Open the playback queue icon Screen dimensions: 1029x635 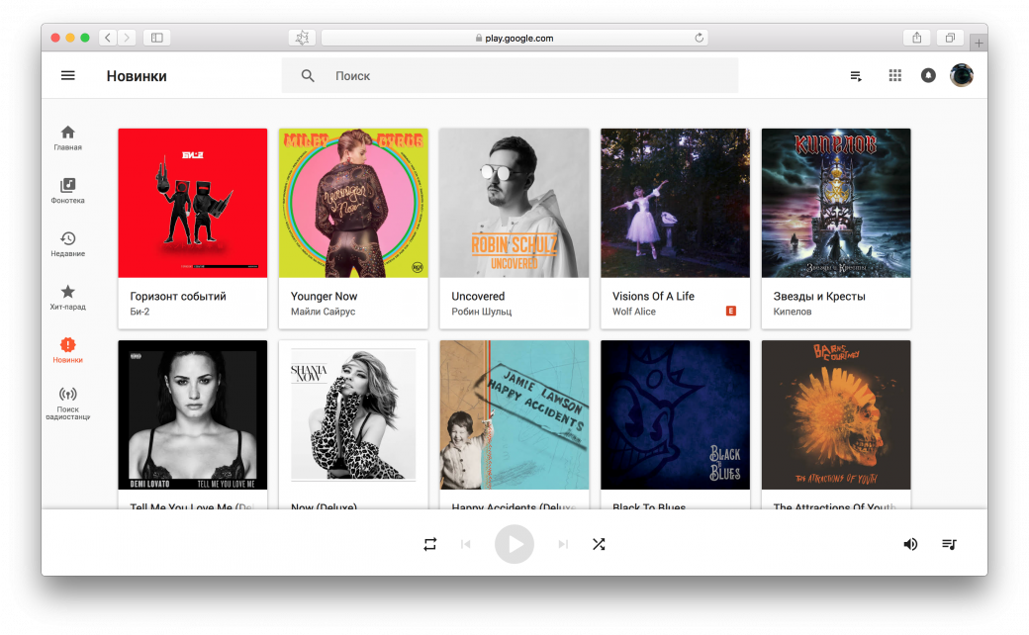[x=949, y=544]
